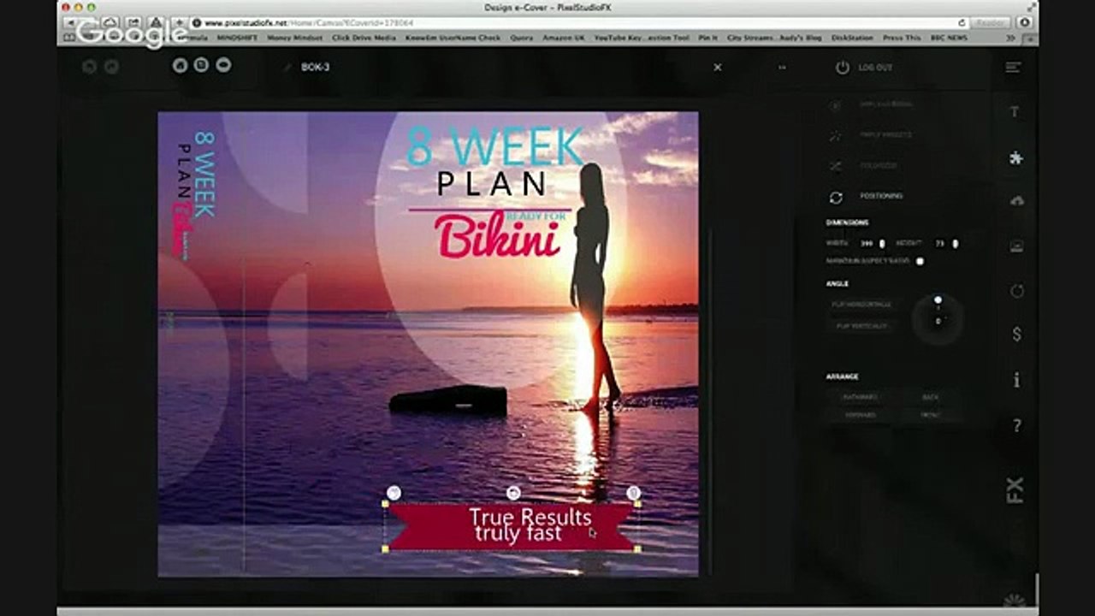This screenshot has height=616, width=1095.
Task: Click the center round handle above the selected banner
Action: coord(513,492)
